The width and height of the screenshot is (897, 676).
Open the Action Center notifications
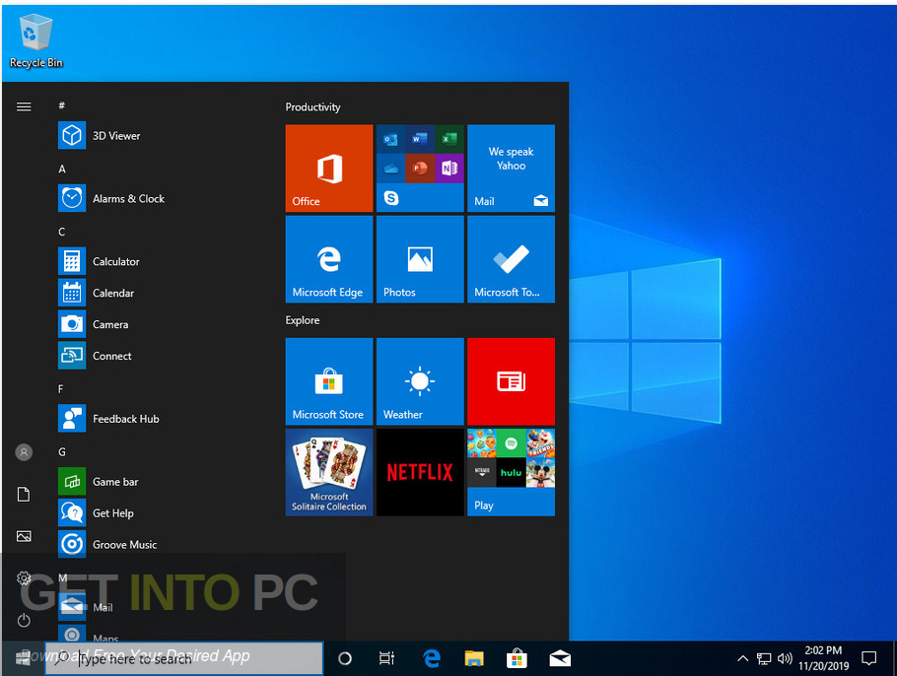[x=869, y=658]
